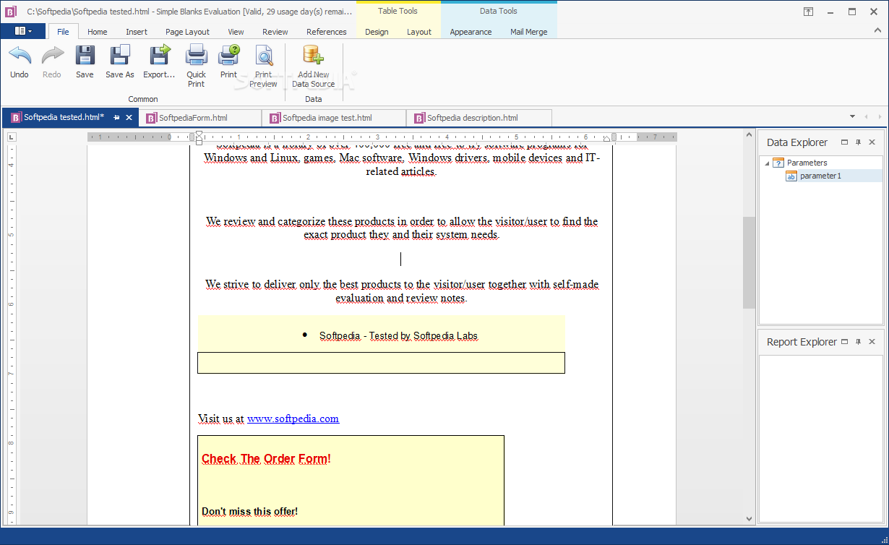Open document tabs list dropdown
The image size is (889, 545).
(x=852, y=116)
